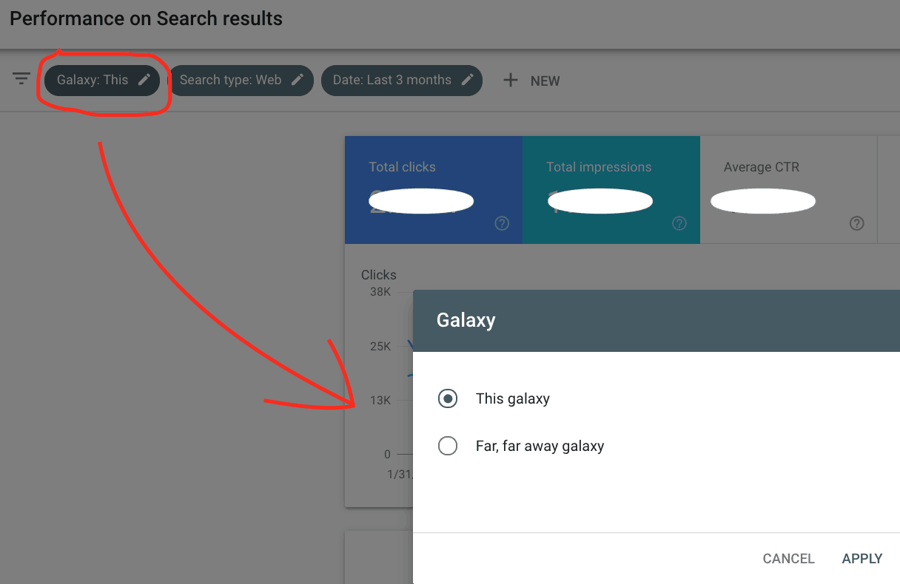Click pencil icon on Date chip

click(x=467, y=80)
